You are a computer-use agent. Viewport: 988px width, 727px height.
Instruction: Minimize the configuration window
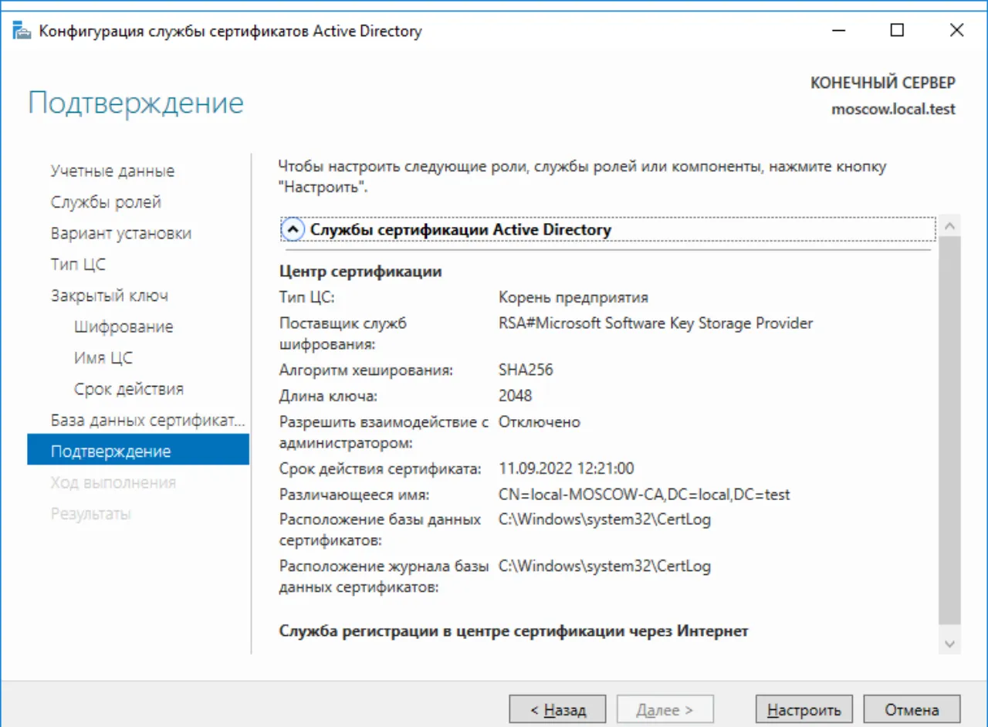point(837,31)
